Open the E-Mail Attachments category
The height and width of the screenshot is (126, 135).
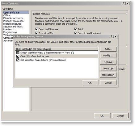pyautogui.click(x=13, y=18)
